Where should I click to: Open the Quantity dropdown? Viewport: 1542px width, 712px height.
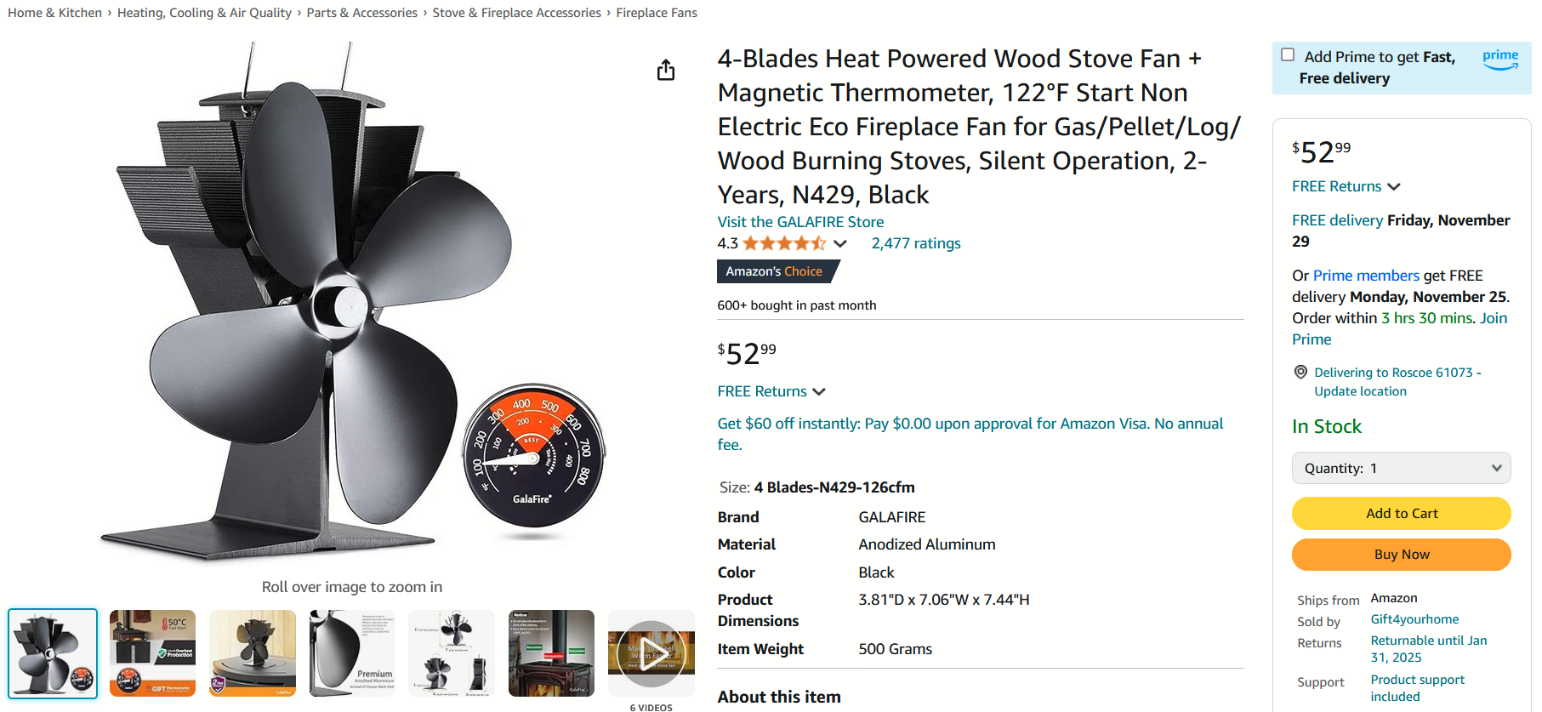(1401, 468)
